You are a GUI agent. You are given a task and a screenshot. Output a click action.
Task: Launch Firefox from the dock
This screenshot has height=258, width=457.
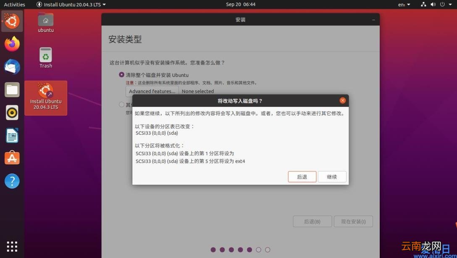click(12, 44)
